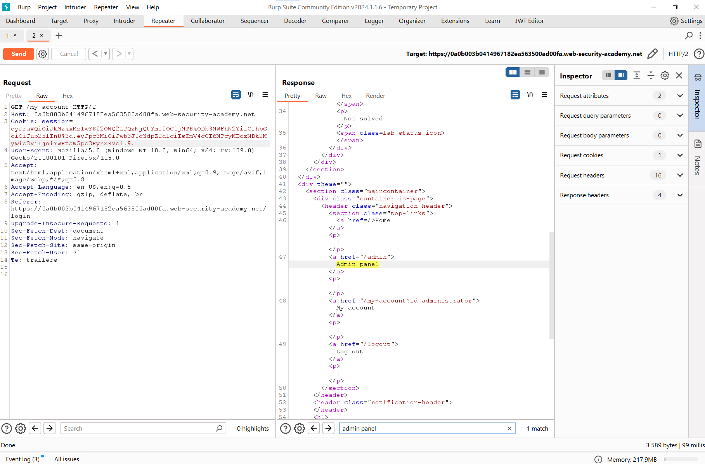Expand all Inspector sections
Screen dimensions: 705x464
[x=637, y=75]
